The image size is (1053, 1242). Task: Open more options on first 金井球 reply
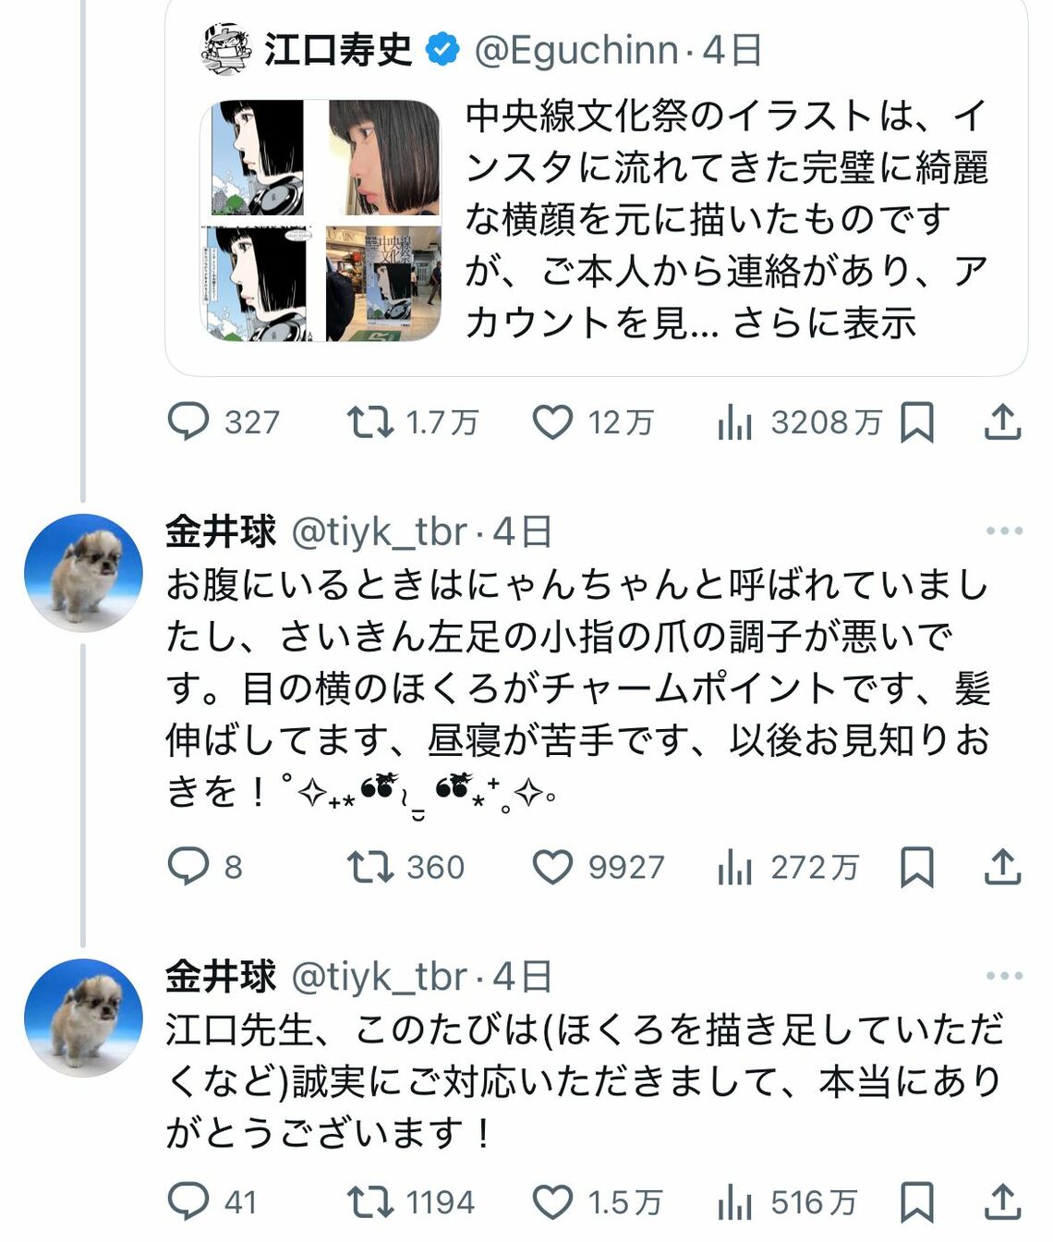(1004, 530)
